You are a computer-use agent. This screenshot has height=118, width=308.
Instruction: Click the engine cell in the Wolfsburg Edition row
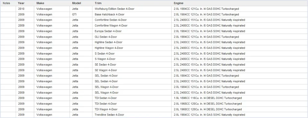(x=206, y=9)
